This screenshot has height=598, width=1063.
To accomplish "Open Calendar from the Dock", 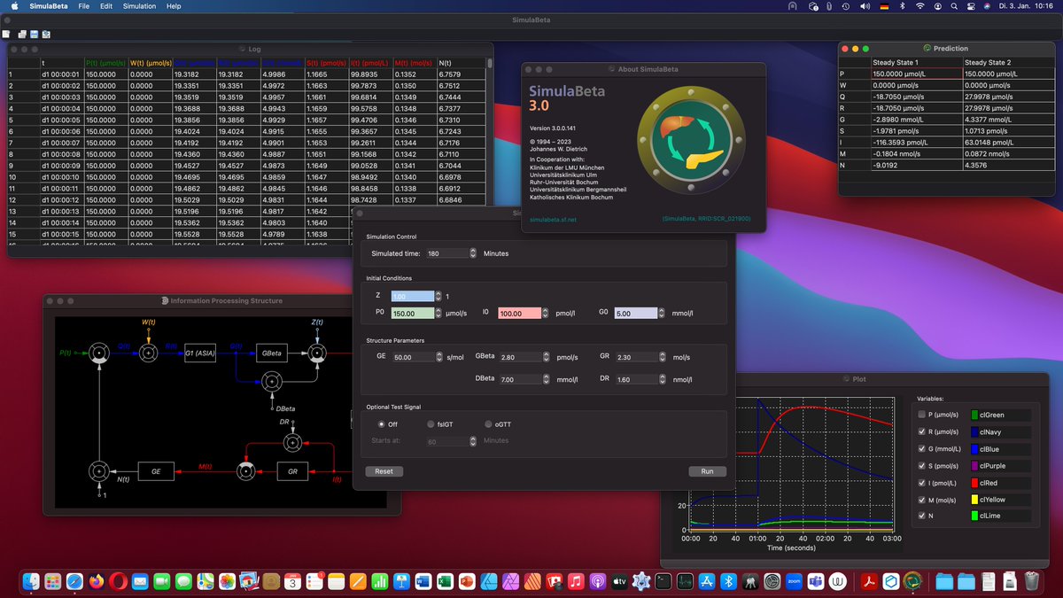I will click(292, 581).
